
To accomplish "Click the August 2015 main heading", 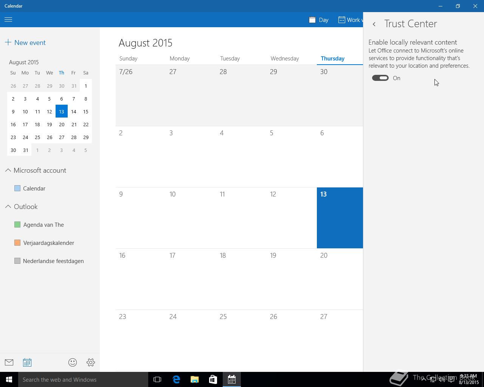I will 146,43.
